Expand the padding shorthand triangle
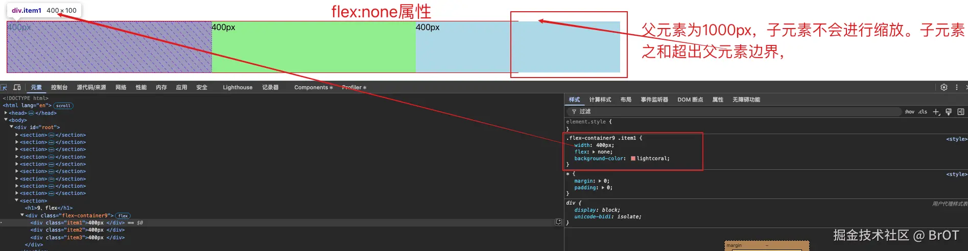The image size is (968, 251). (603, 188)
